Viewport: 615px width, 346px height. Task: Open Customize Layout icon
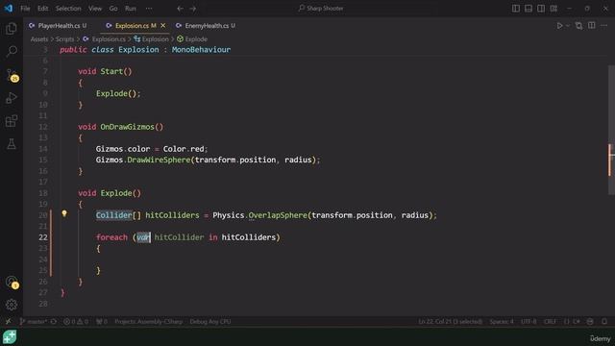553,9
